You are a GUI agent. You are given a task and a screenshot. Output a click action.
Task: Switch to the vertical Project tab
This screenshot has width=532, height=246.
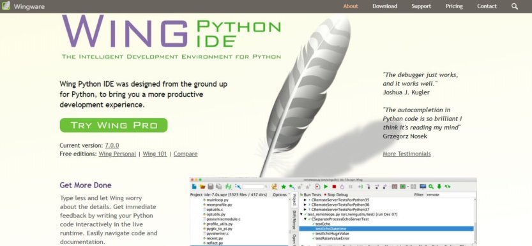tap(294, 199)
